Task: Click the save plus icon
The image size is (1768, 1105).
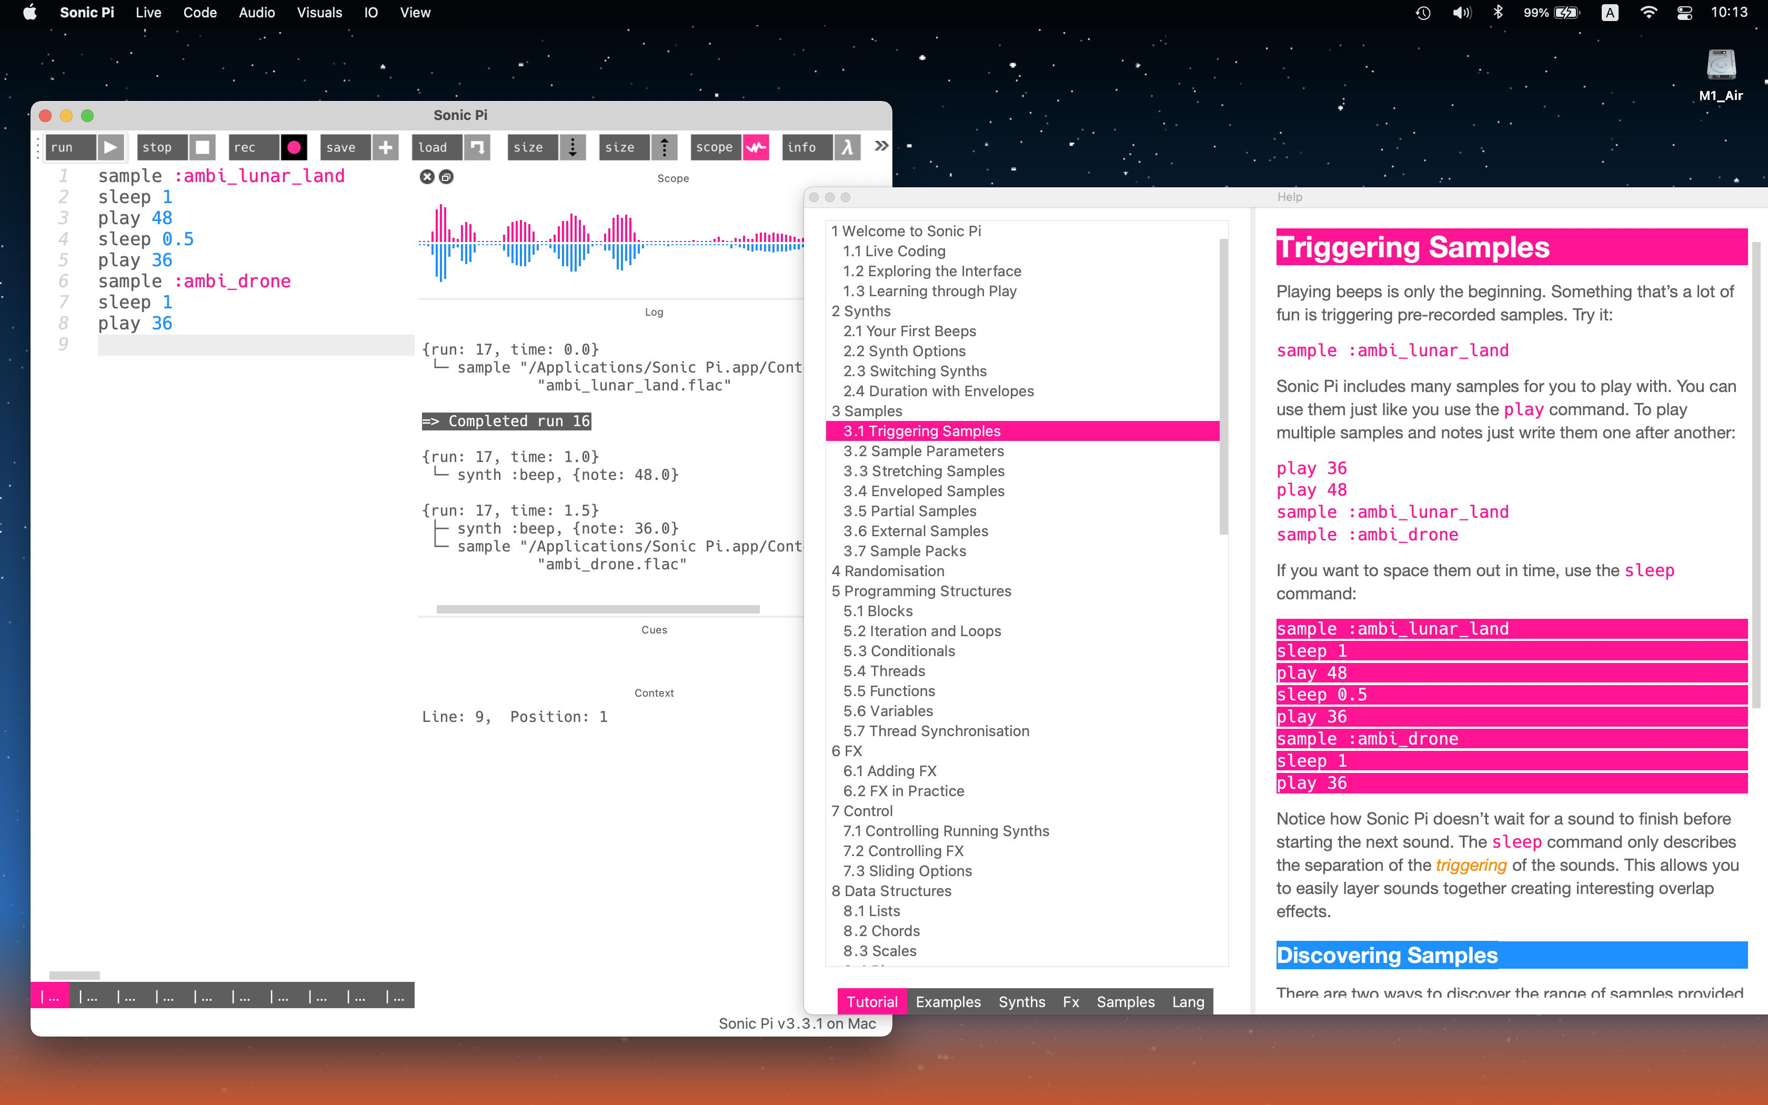Action: coord(385,147)
